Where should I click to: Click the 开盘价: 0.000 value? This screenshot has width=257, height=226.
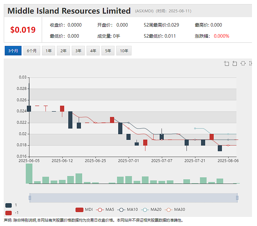(113, 25)
